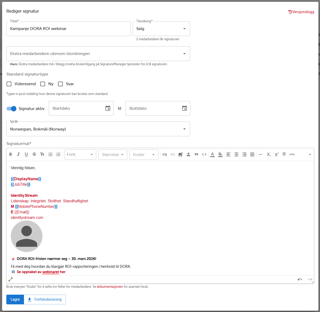Center align the signature text
The height and width of the screenshot is (312, 320).
[x=236, y=154]
